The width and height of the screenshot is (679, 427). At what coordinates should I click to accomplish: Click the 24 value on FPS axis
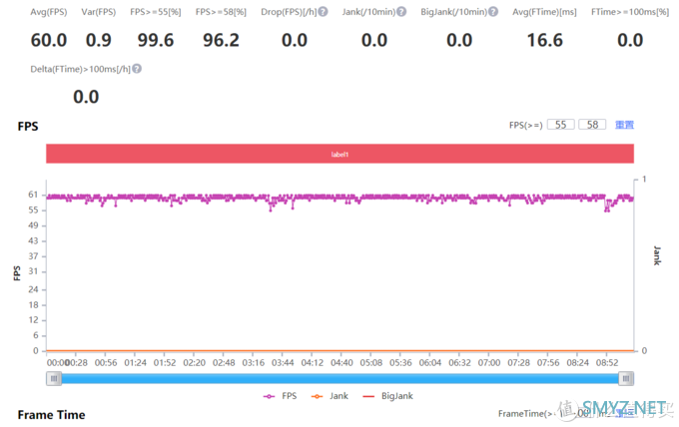[x=33, y=289]
